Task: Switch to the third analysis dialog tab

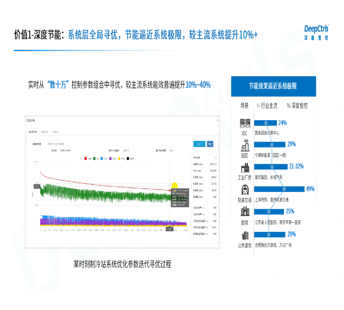Action: 55,132
